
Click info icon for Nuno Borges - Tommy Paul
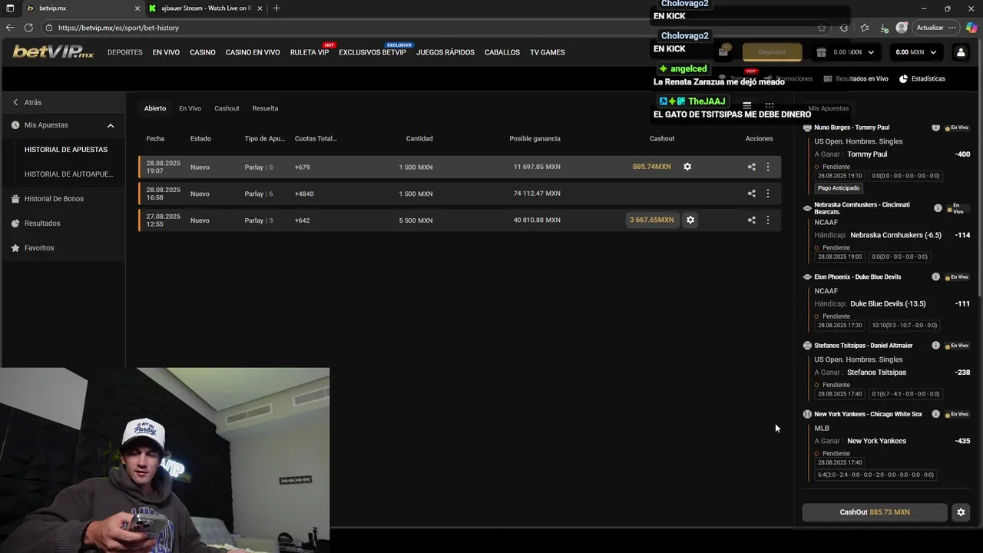point(935,127)
